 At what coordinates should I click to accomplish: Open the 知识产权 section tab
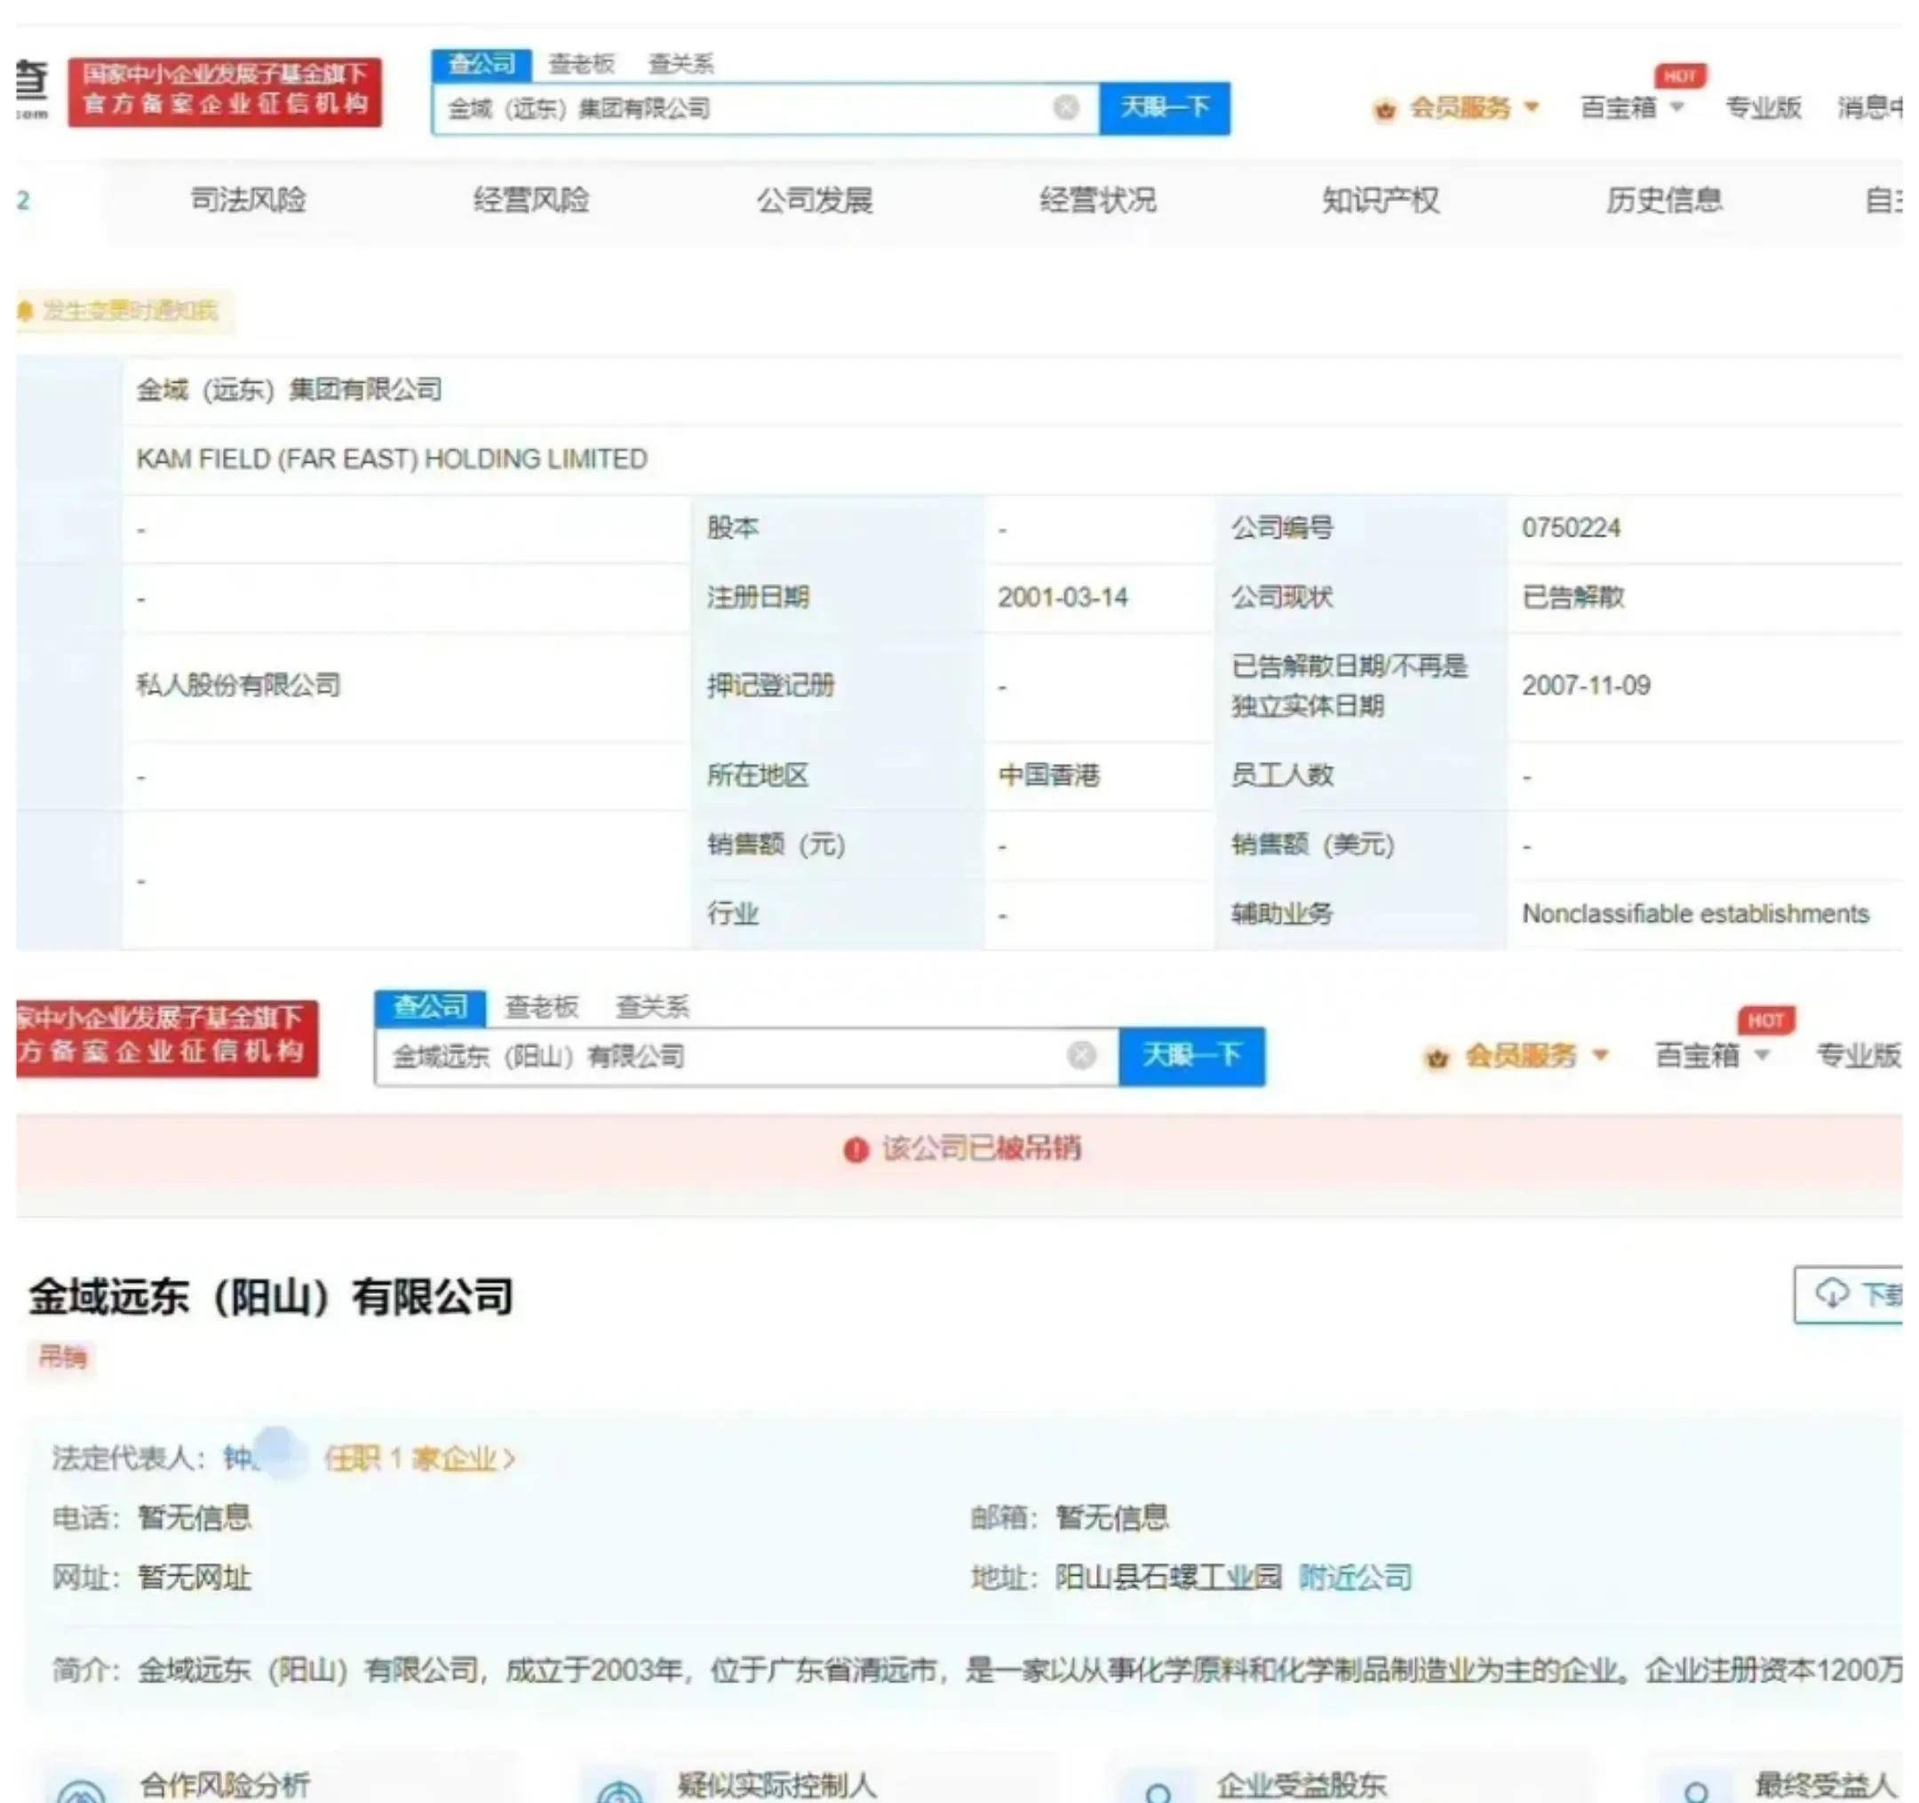click(1381, 200)
